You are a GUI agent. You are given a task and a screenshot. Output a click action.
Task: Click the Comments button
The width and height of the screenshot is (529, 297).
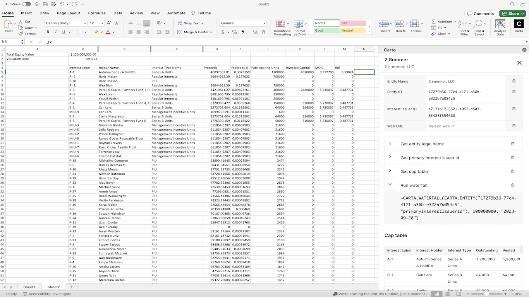point(480,14)
